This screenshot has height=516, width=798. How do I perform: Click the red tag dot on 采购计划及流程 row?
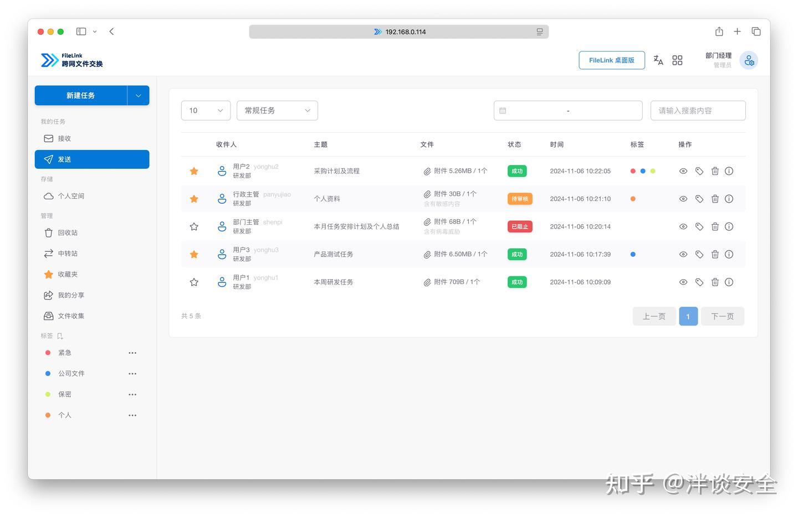633,171
